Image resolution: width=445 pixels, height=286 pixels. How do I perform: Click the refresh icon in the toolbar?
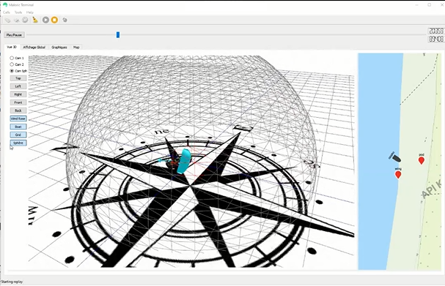pos(65,20)
